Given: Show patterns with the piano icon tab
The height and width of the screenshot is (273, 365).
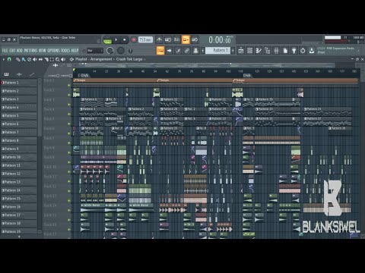Looking at the screenshot, I should click(6, 74).
